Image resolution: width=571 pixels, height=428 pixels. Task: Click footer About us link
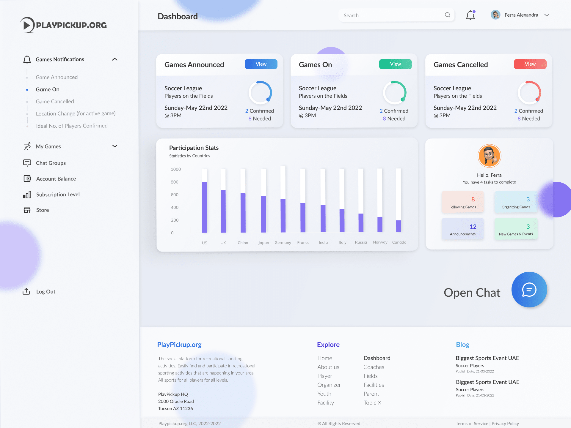pyautogui.click(x=328, y=367)
